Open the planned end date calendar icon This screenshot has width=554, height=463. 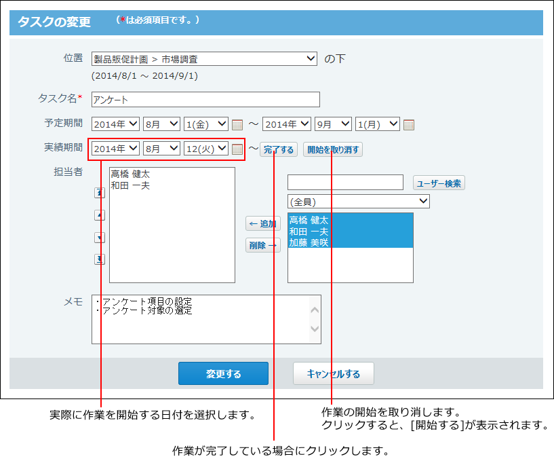(x=409, y=124)
